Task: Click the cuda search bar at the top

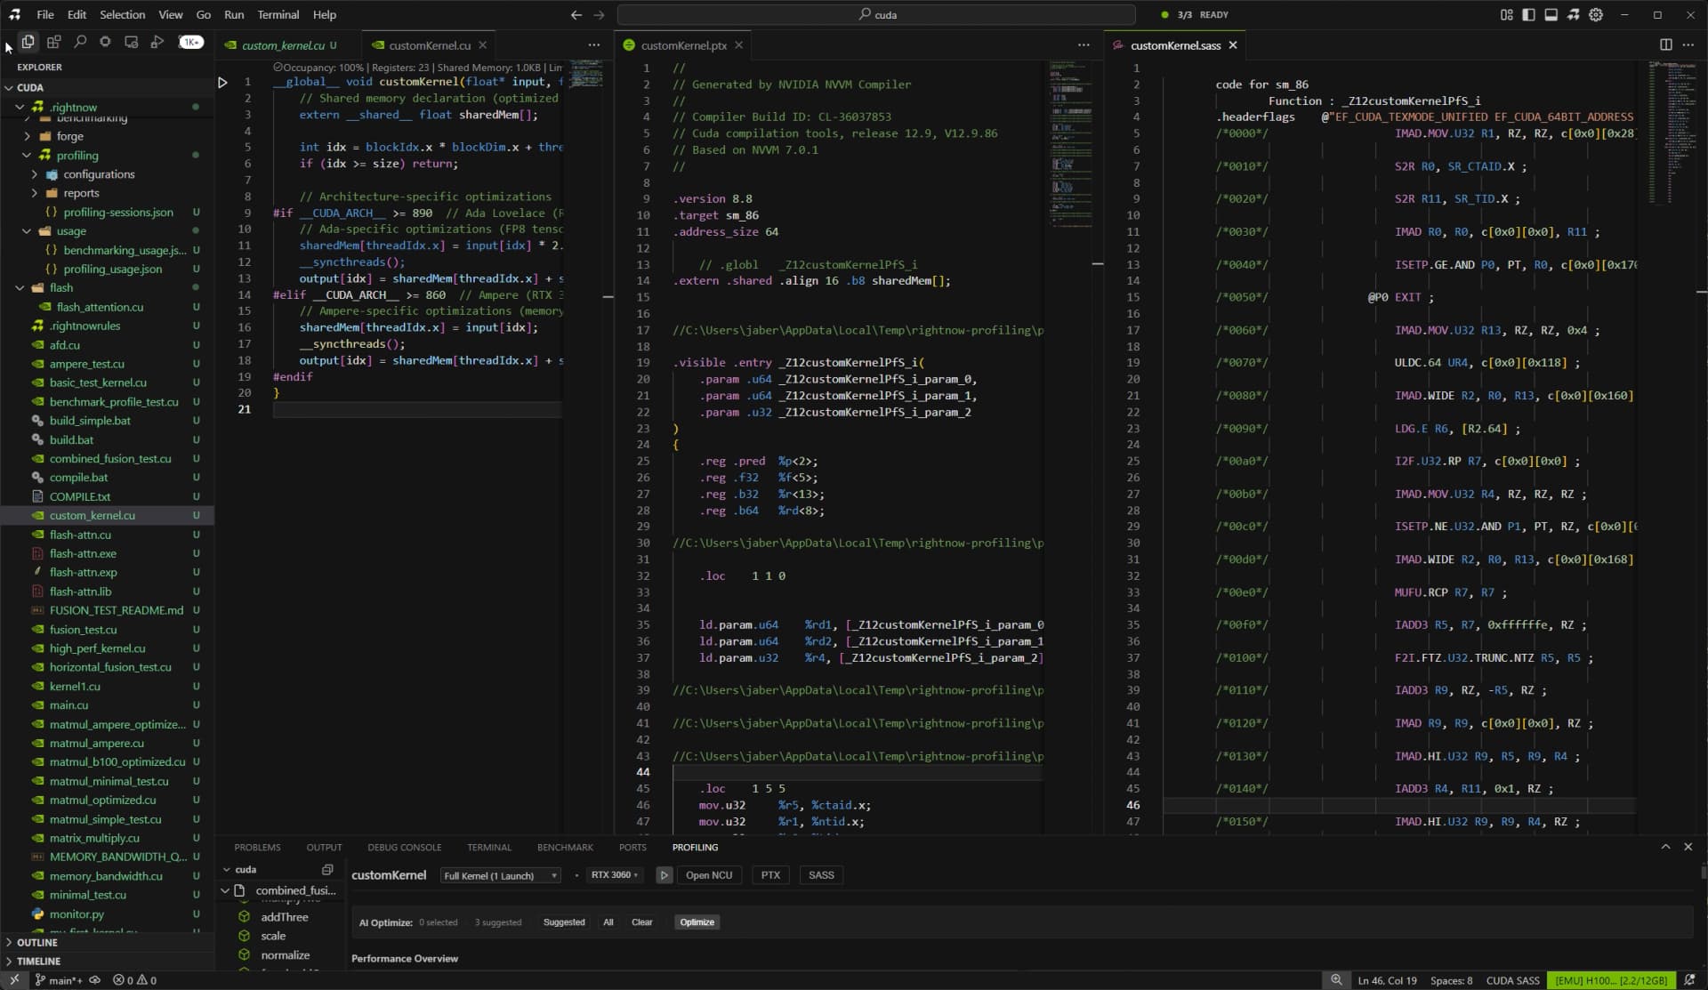Action: [876, 14]
